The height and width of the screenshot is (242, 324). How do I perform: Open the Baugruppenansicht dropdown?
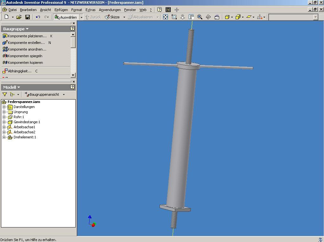63,94
